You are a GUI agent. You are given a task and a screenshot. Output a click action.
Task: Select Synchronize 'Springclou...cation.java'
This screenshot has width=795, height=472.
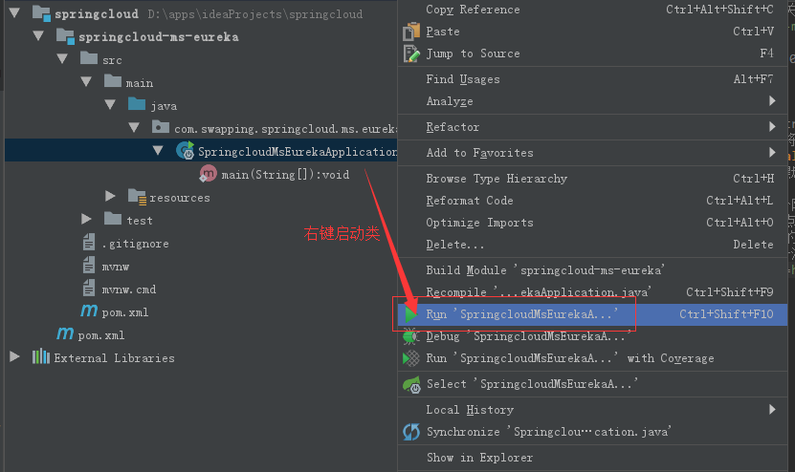pyautogui.click(x=592, y=432)
